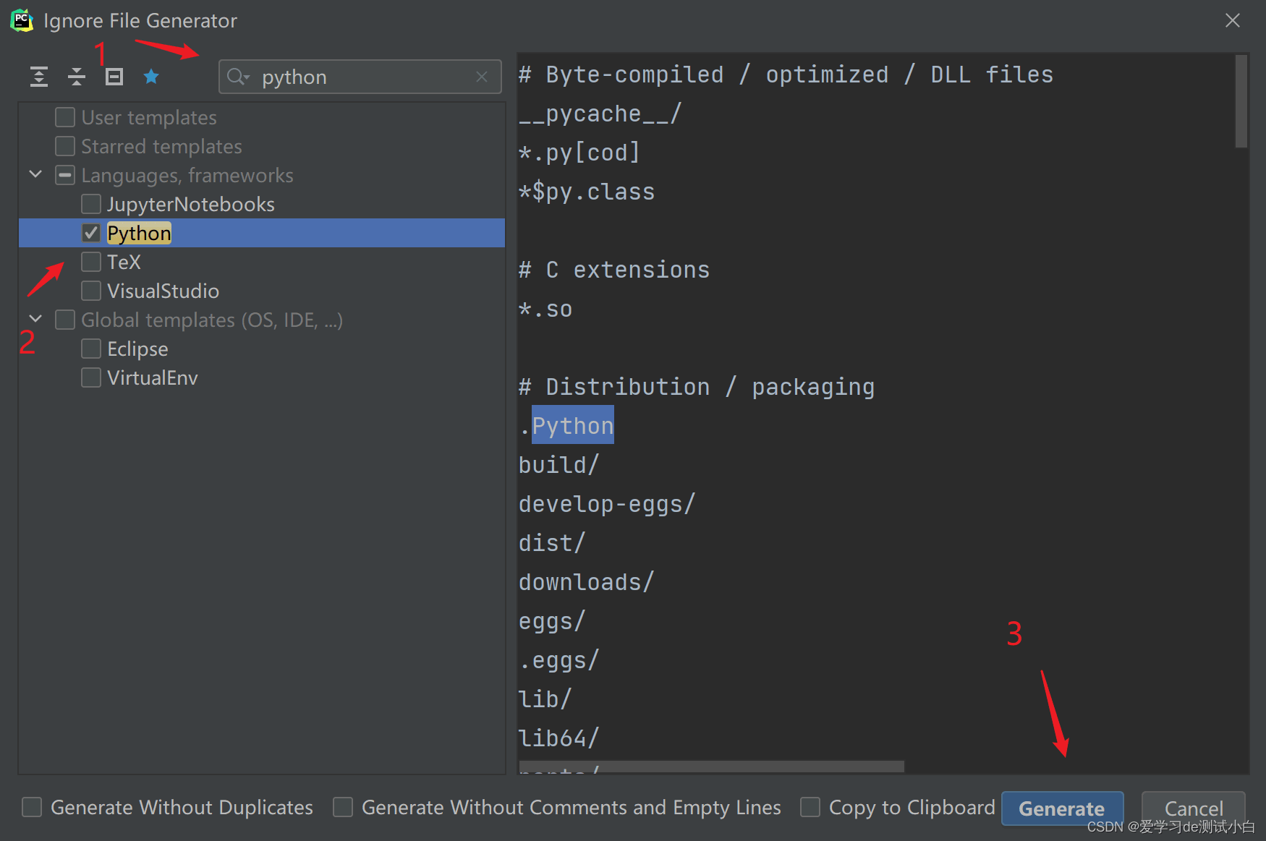This screenshot has height=841, width=1266.
Task: Click inside the python search field
Action: pyautogui.click(x=360, y=77)
